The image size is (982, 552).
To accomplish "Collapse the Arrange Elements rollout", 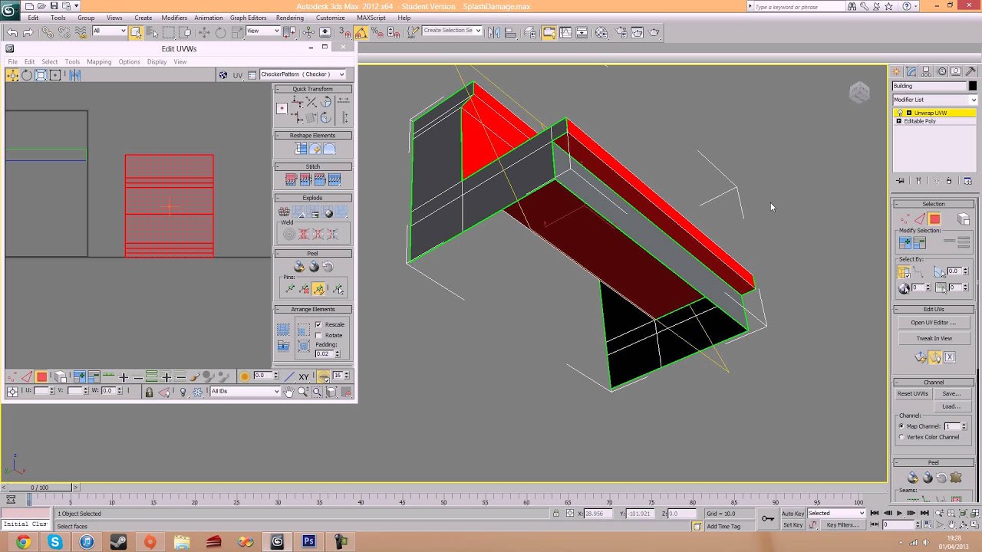I will click(x=313, y=309).
